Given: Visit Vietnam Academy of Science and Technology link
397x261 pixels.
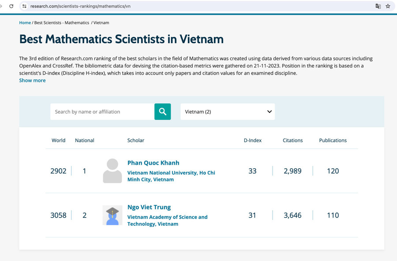Looking at the screenshot, I should pyautogui.click(x=167, y=220).
